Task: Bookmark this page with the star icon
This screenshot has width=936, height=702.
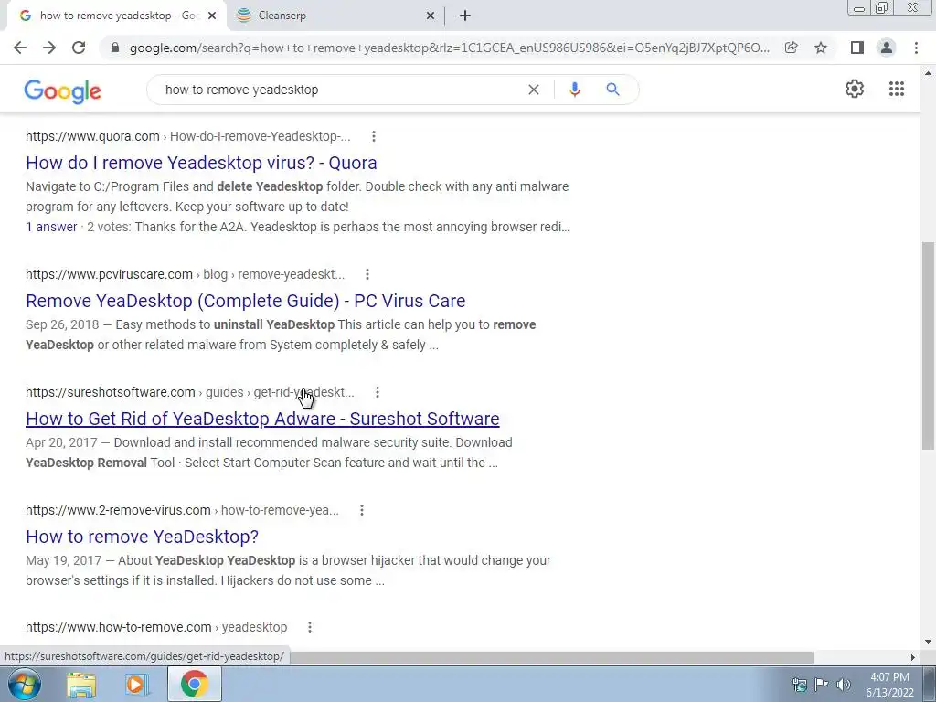Action: point(821,48)
